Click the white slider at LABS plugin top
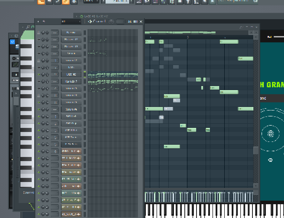 click(279, 37)
